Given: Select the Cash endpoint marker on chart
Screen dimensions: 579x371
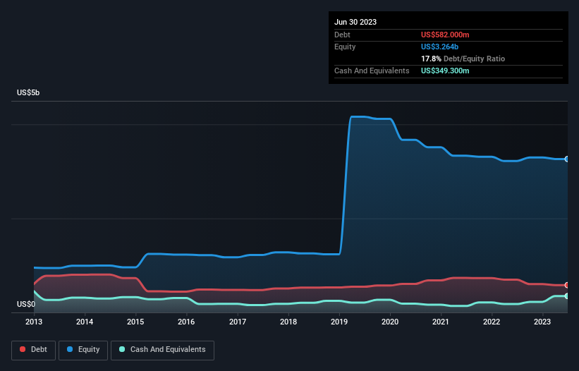Looking at the screenshot, I should [x=567, y=296].
